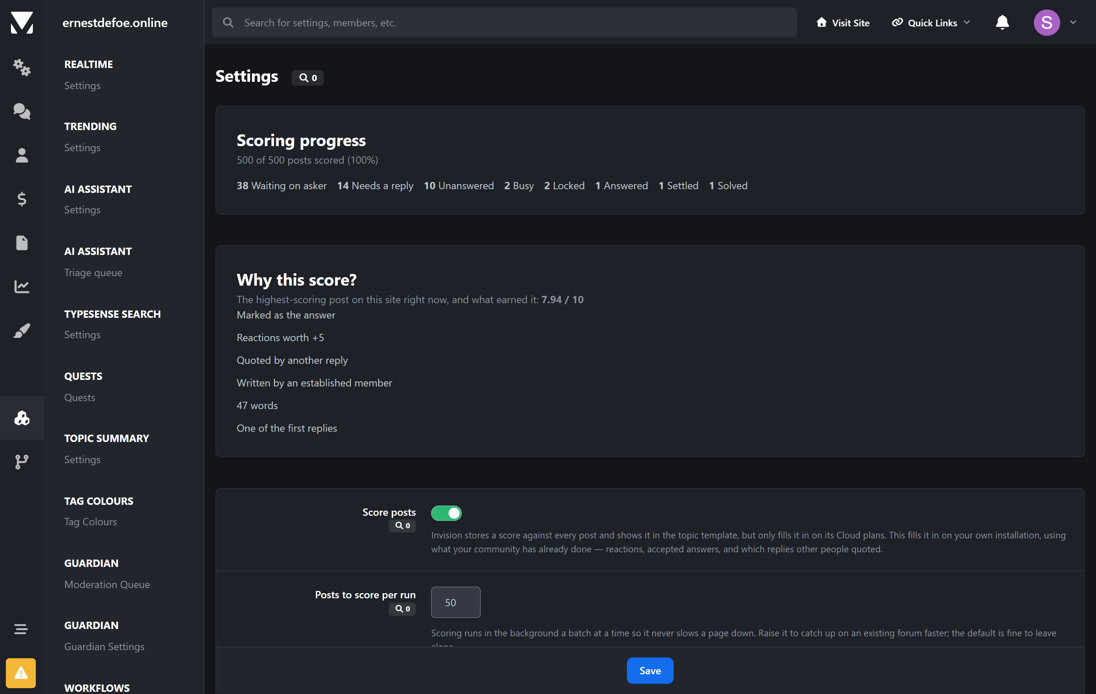
Task: Click 'Quoted by another reply' line
Action: 292,361
